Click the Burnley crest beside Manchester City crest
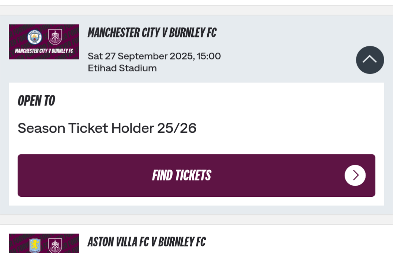 55,37
